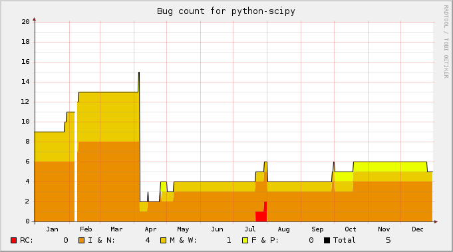Click the black Total legend swatch

327,240
